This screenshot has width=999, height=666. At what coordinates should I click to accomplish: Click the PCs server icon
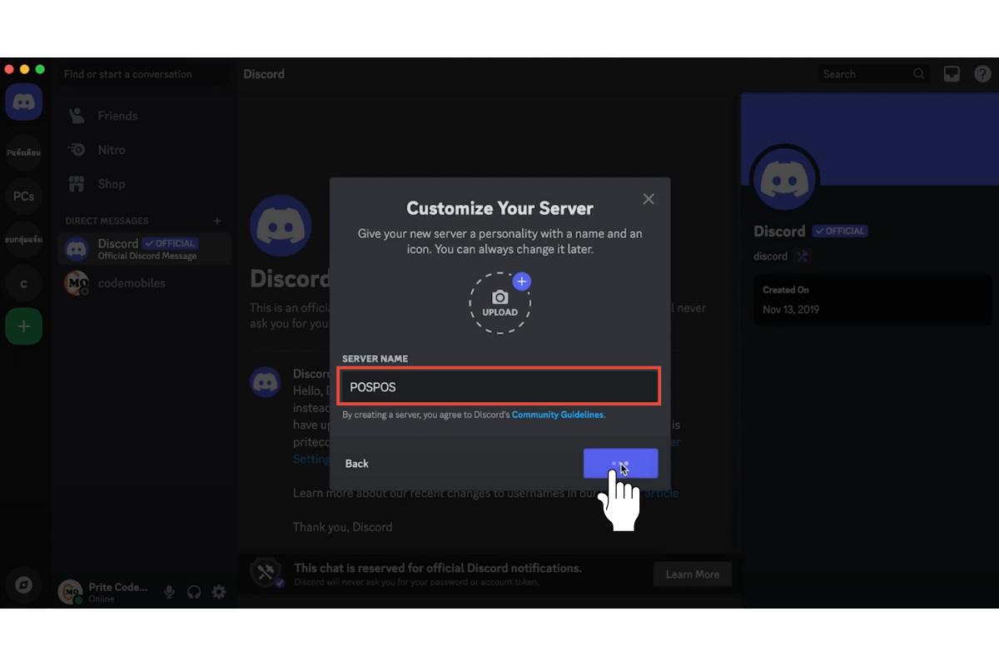tap(23, 196)
